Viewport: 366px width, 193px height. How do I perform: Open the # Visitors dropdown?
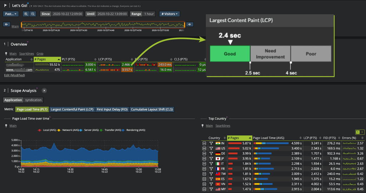pos(169,14)
